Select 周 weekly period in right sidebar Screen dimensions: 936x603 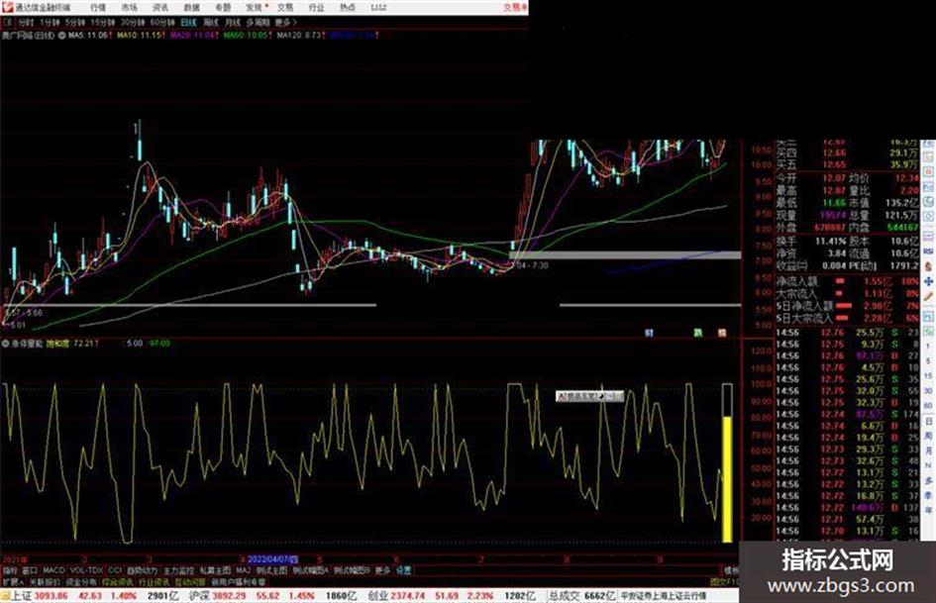[928, 437]
